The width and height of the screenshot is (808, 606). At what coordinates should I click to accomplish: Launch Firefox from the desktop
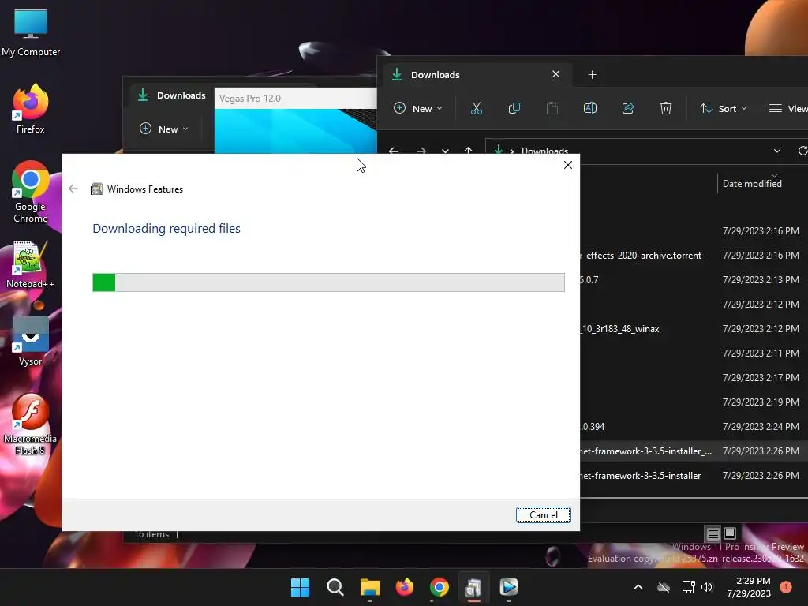[31, 109]
